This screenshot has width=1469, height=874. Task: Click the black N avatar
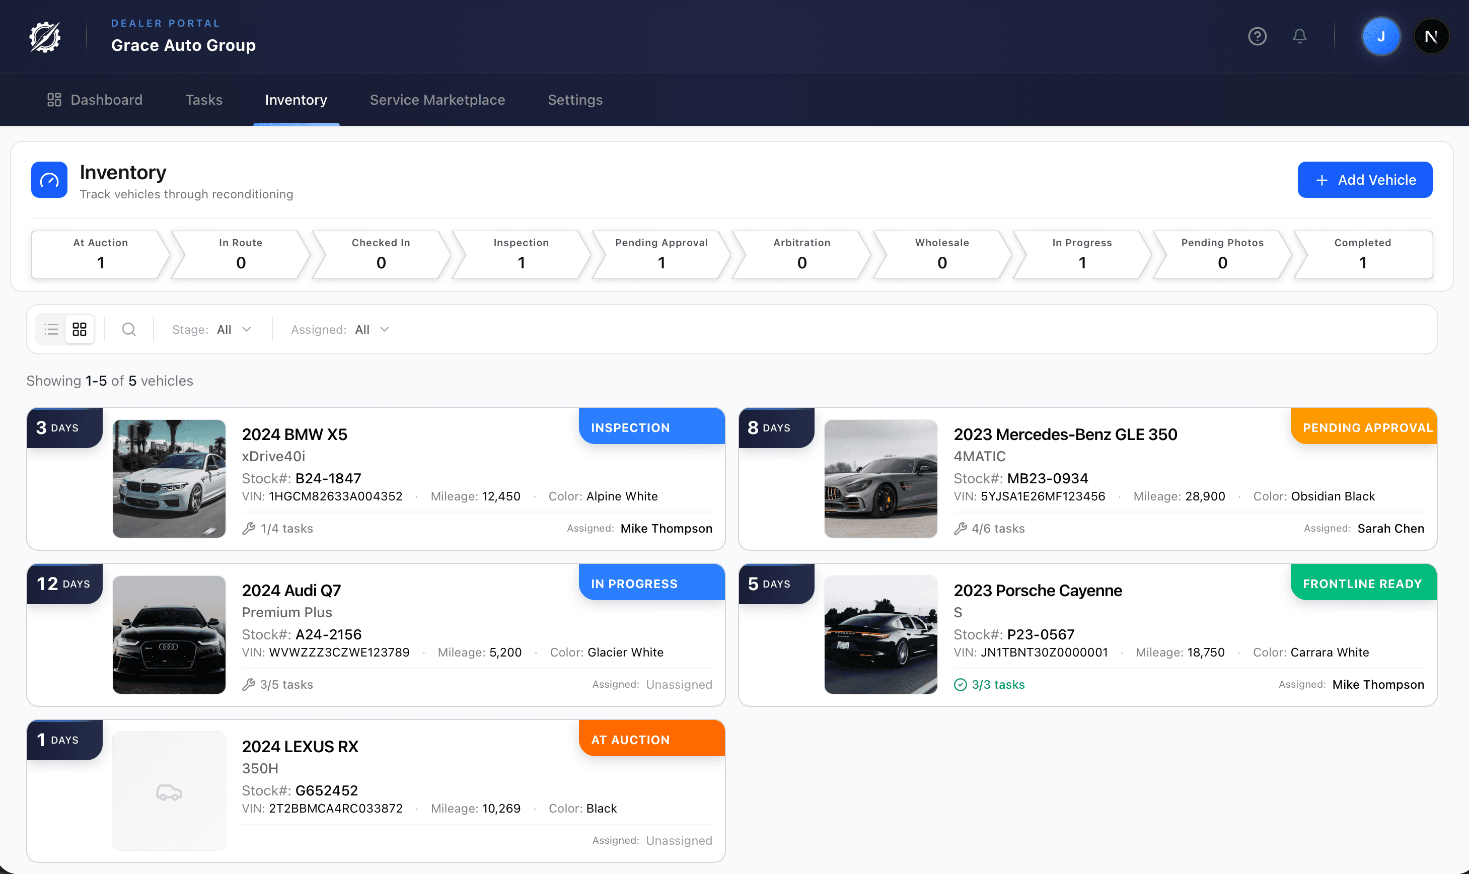(x=1431, y=37)
